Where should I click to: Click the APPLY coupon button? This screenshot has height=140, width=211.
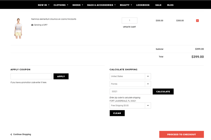coord(61,76)
